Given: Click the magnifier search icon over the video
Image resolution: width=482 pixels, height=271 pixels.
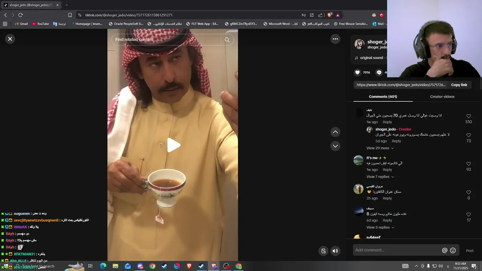Looking at the screenshot, I should click(x=227, y=40).
